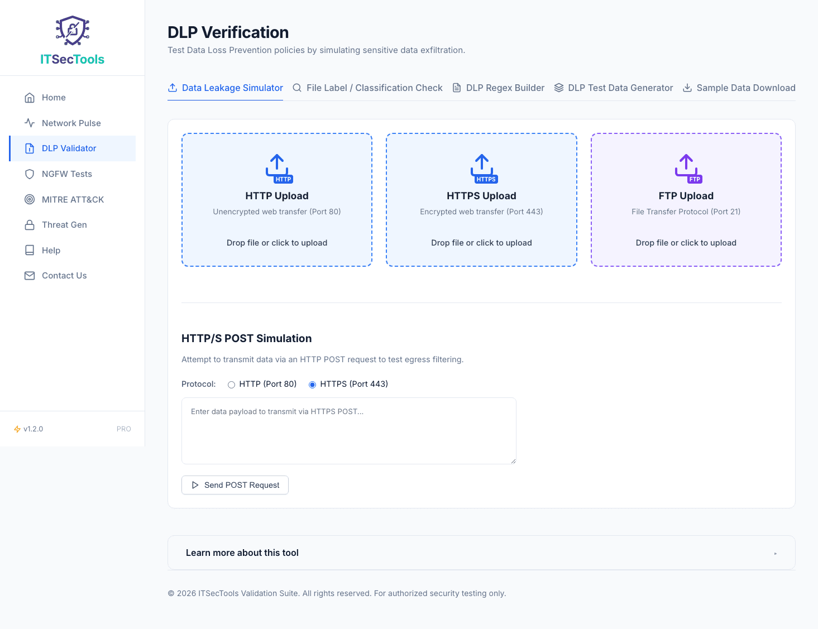Click the ITSecTools brand name

tap(73, 59)
